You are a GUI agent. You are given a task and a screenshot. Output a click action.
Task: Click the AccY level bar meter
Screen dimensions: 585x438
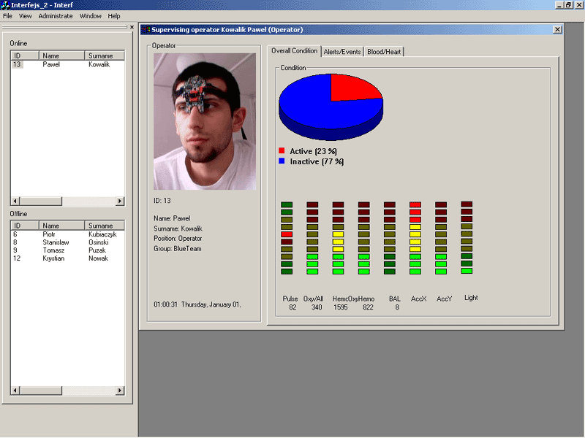point(441,238)
